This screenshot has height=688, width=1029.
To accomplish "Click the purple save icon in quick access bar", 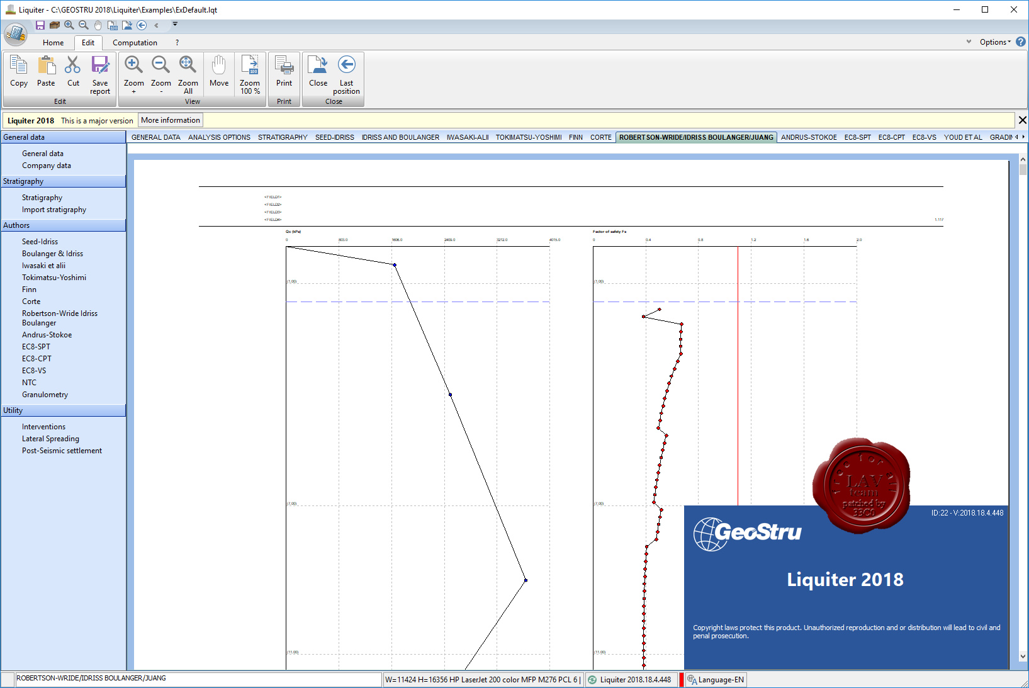I will coord(40,25).
